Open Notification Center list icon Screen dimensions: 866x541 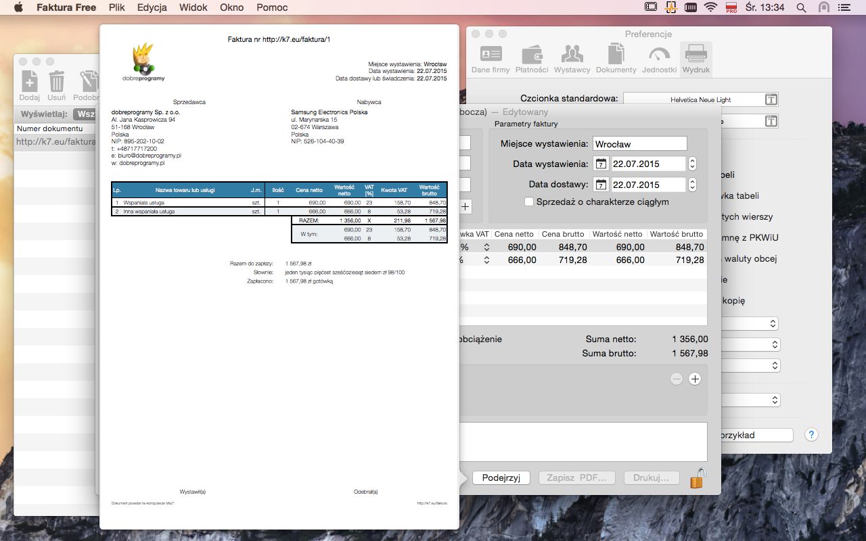(x=845, y=7)
